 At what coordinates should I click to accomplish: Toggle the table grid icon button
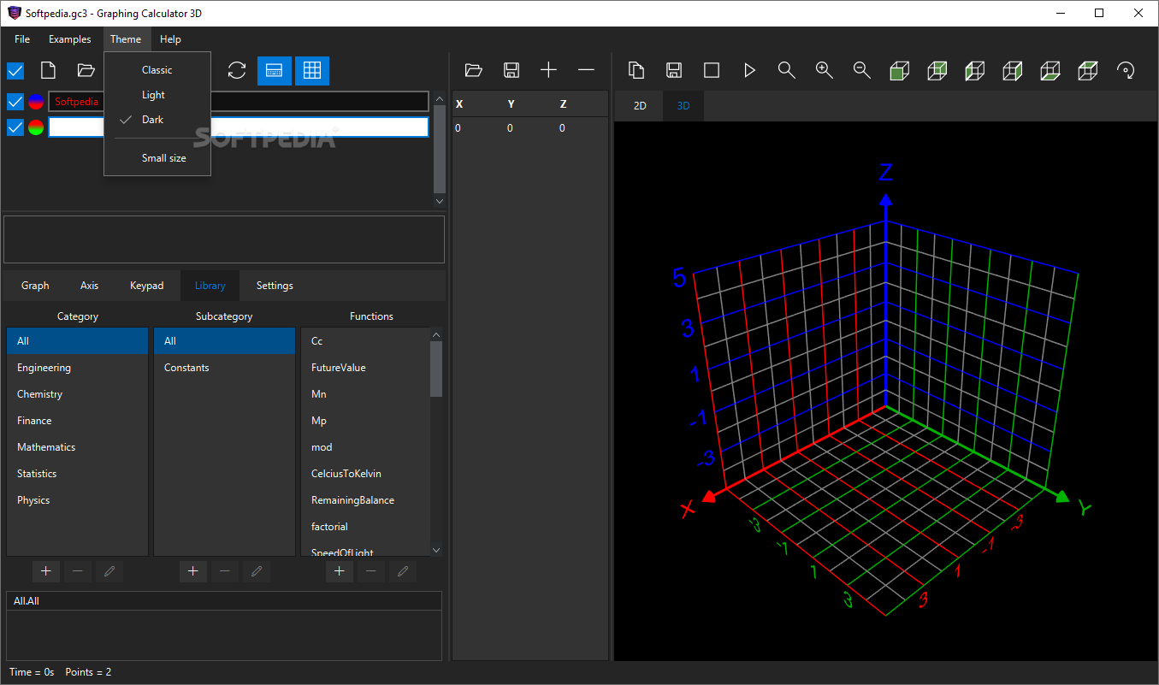(x=312, y=70)
